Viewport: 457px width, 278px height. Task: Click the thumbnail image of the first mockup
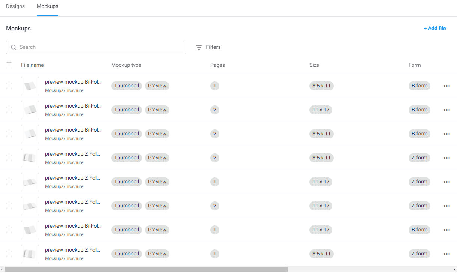(x=30, y=86)
